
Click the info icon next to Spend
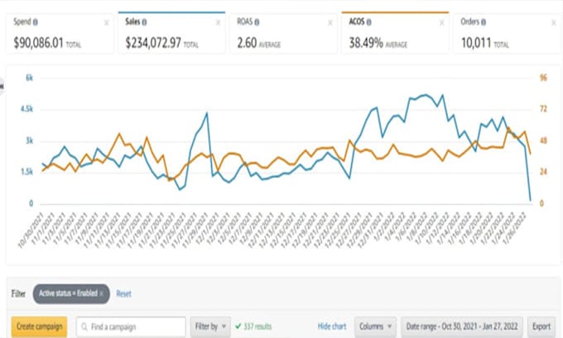pyautogui.click(x=36, y=22)
